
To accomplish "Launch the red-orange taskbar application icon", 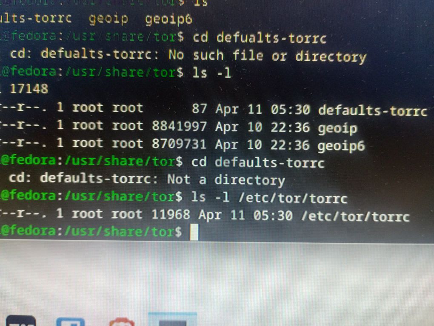I will click(x=122, y=322).
